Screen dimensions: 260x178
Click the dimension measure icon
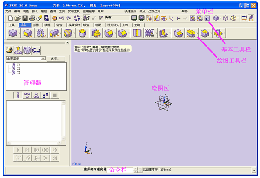(x=244, y=18)
